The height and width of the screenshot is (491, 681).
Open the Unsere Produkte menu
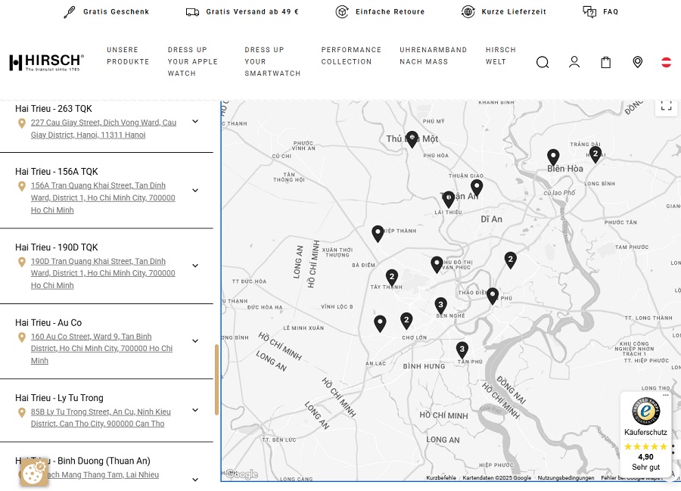click(x=128, y=55)
